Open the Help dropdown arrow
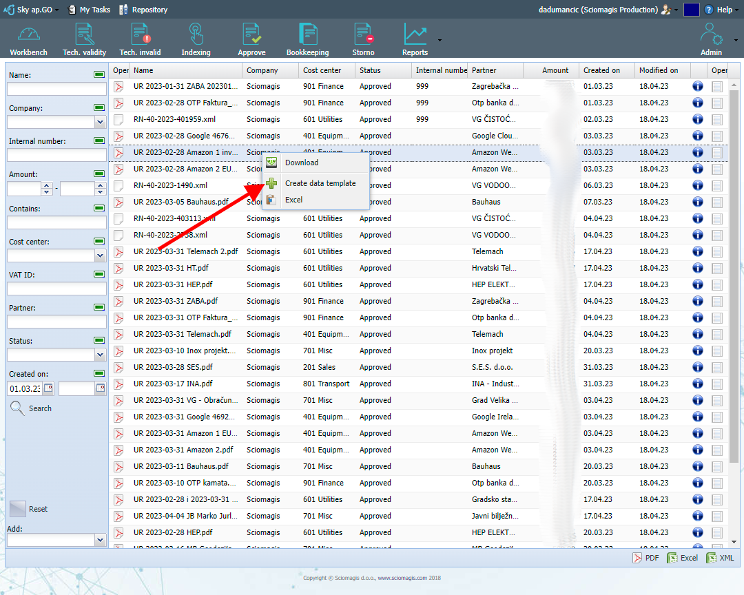Viewport: 744px width, 595px height. [736, 10]
